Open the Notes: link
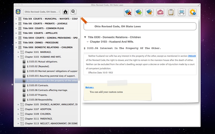Viewport: 215px width, 134px height. pos(89,87)
